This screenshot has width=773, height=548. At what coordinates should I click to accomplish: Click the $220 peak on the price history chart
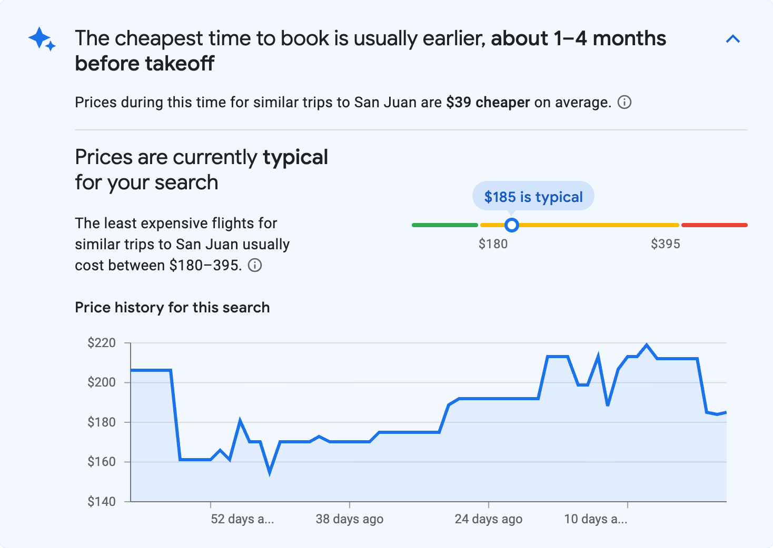(647, 344)
